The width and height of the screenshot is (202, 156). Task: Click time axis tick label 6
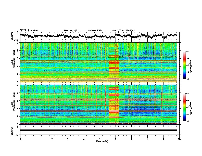pos(116,139)
